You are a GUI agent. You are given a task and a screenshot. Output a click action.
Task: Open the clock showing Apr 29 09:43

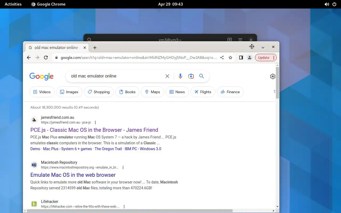coord(170,4)
